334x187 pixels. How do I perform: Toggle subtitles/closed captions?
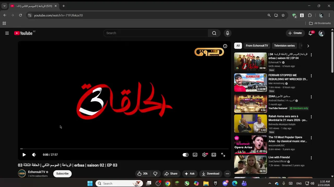click(195, 155)
